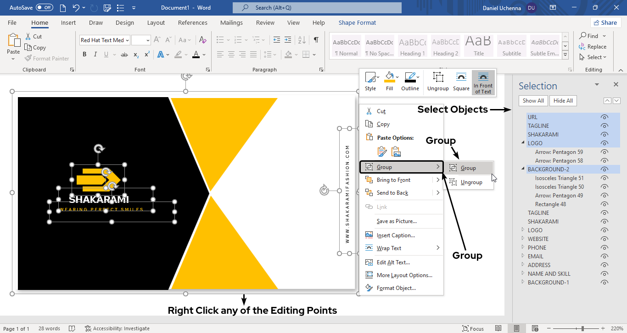
Task: Expand the PHONE group in Selection pane
Action: click(x=523, y=248)
